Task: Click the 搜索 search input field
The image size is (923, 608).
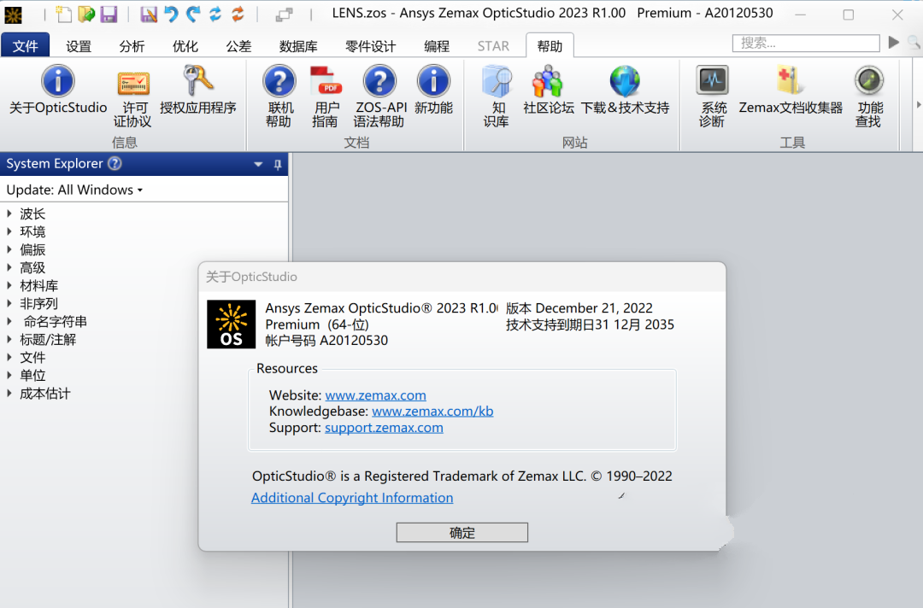Action: (806, 43)
